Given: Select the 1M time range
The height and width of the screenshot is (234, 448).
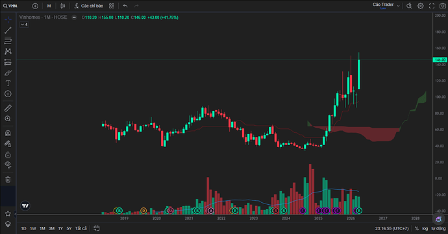Looking at the screenshot, I should [x=42, y=228].
